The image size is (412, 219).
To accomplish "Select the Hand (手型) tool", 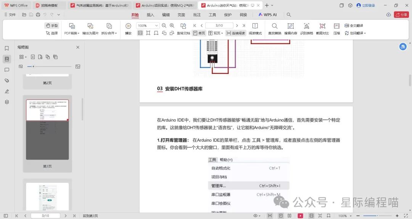I will [52, 26].
